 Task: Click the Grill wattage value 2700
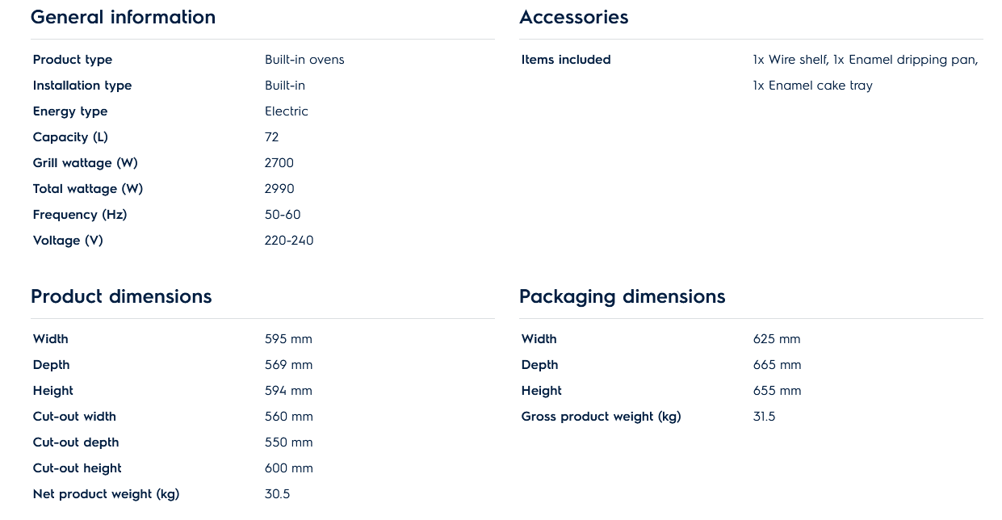pos(279,163)
